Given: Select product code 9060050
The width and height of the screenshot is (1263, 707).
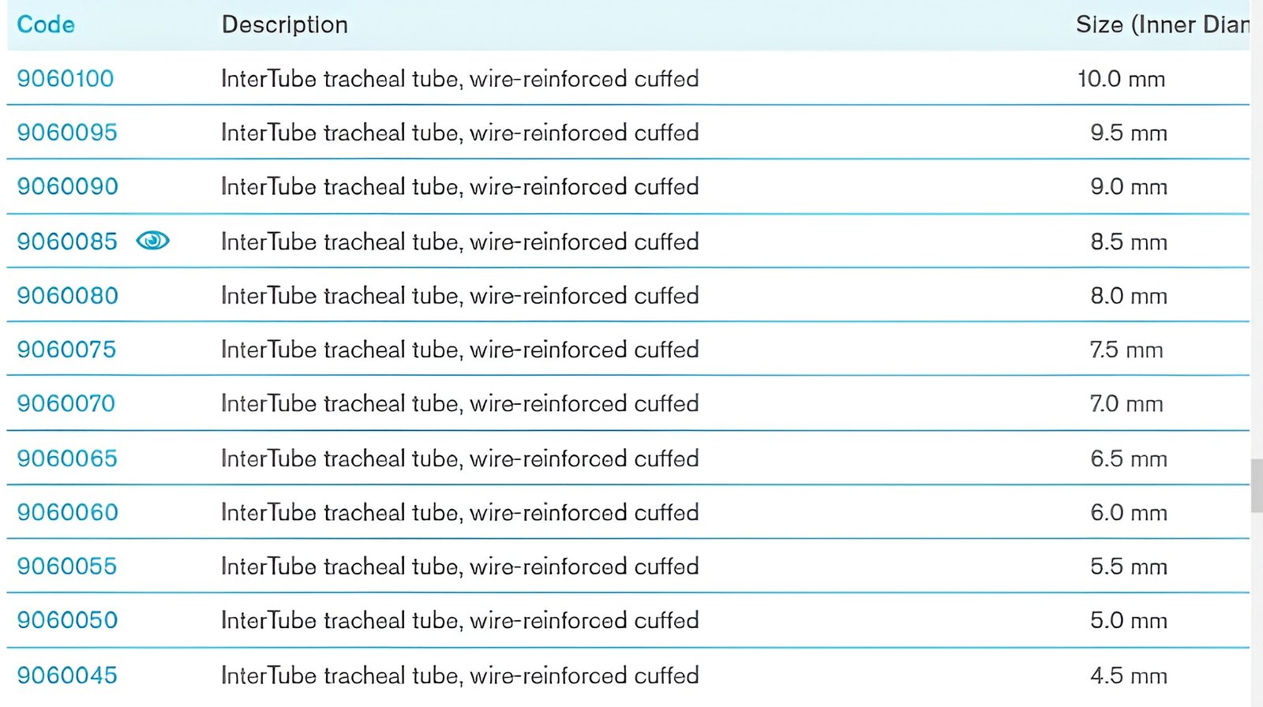Looking at the screenshot, I should [x=68, y=620].
